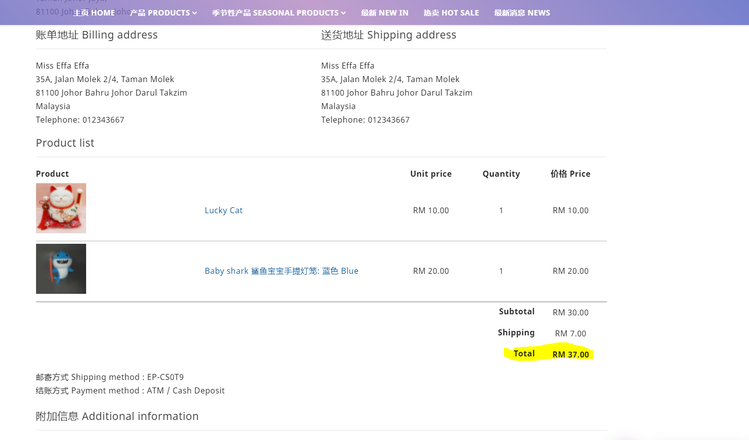Click the Shipping method EP-CS0T9 line
The width and height of the screenshot is (749, 440).
[x=110, y=377]
